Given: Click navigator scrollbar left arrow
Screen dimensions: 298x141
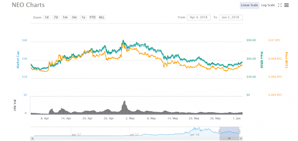Looking at the screenshot, I should point(32,138).
